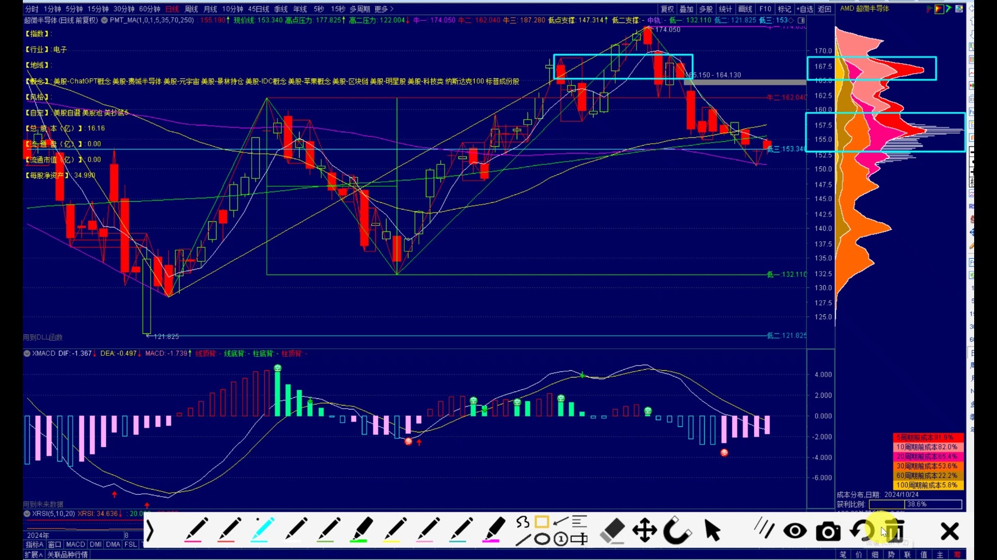997x560 pixels.
Task: Click the 笔 tab in bottom right
Action: click(x=843, y=554)
